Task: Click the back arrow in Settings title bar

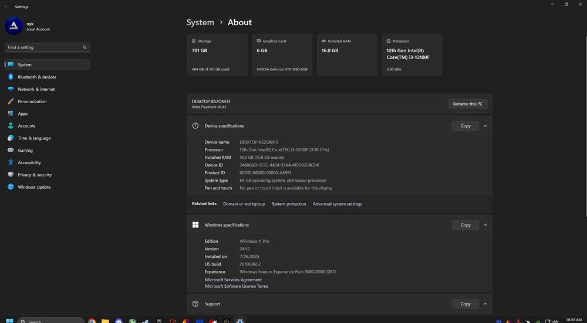Action: [6, 7]
